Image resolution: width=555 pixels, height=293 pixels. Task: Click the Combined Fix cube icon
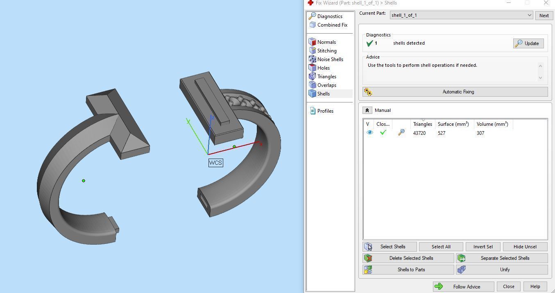point(313,25)
